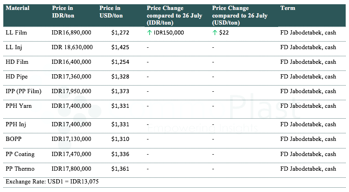Select the Material column header
The width and height of the screenshot is (349, 192).
[x=18, y=9]
